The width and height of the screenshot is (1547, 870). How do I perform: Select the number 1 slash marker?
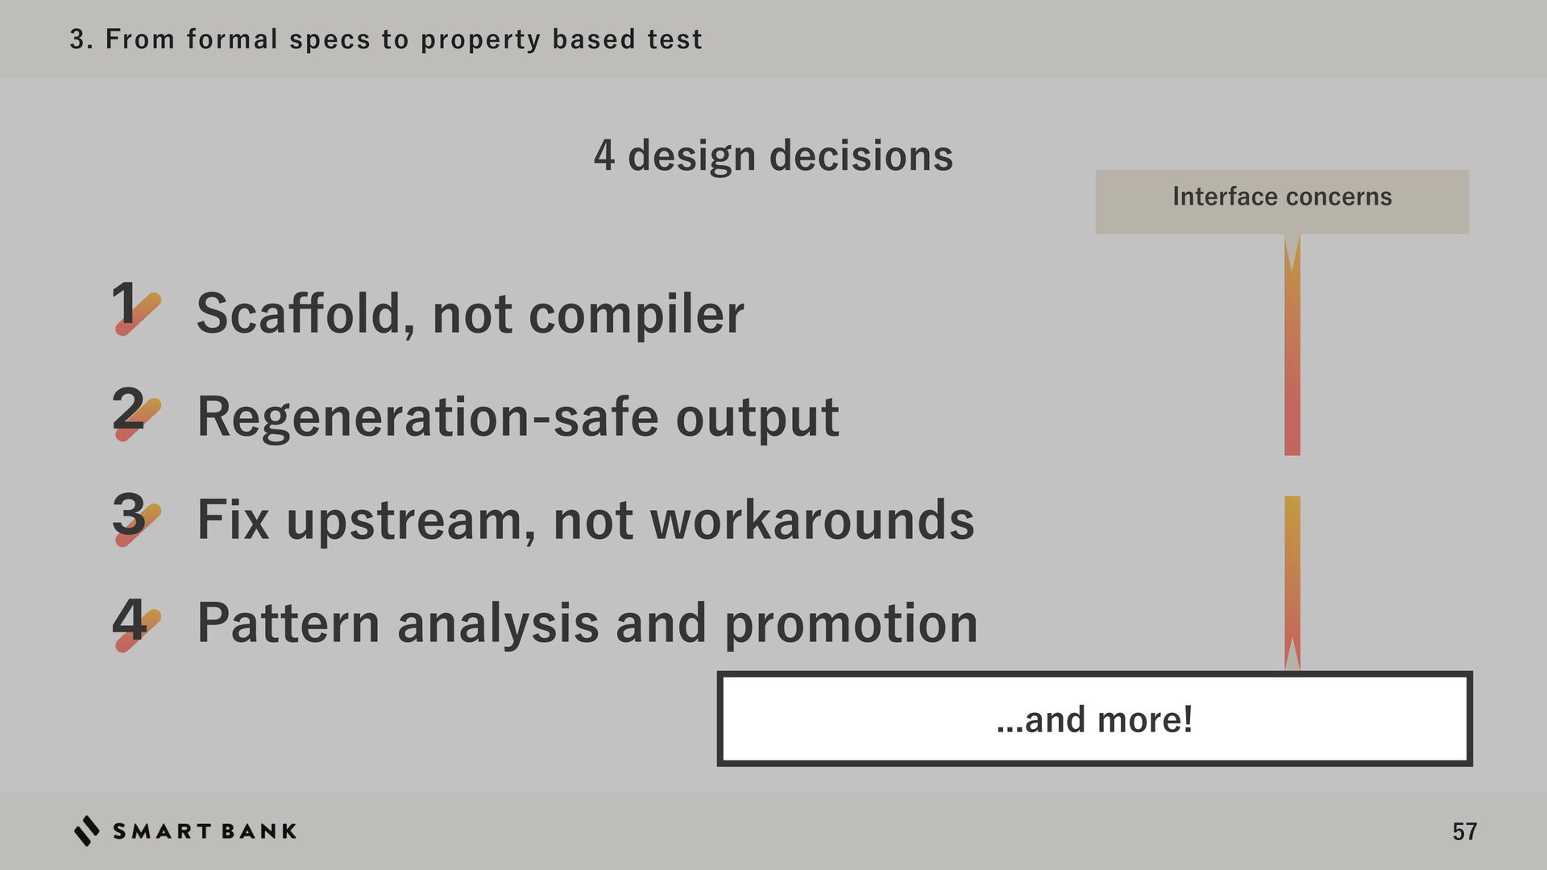[137, 307]
